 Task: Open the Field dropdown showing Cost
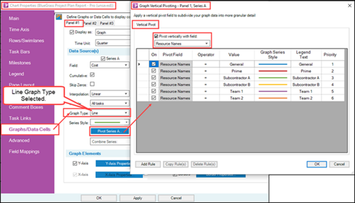pos(110,65)
